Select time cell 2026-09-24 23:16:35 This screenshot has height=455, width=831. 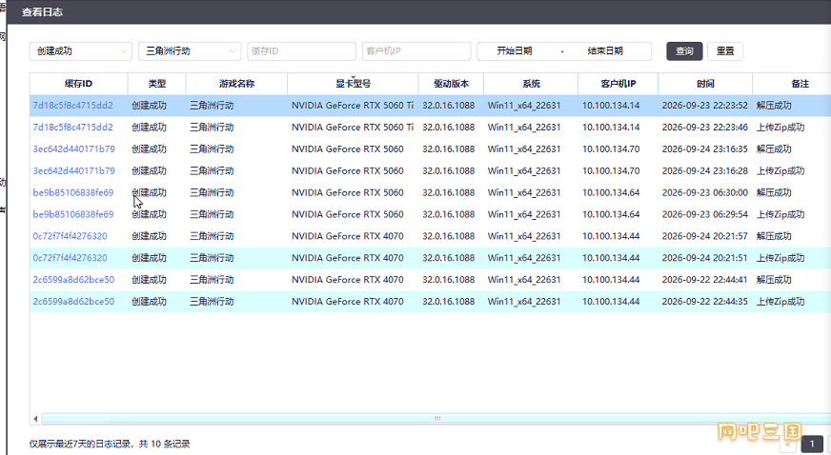click(705, 148)
